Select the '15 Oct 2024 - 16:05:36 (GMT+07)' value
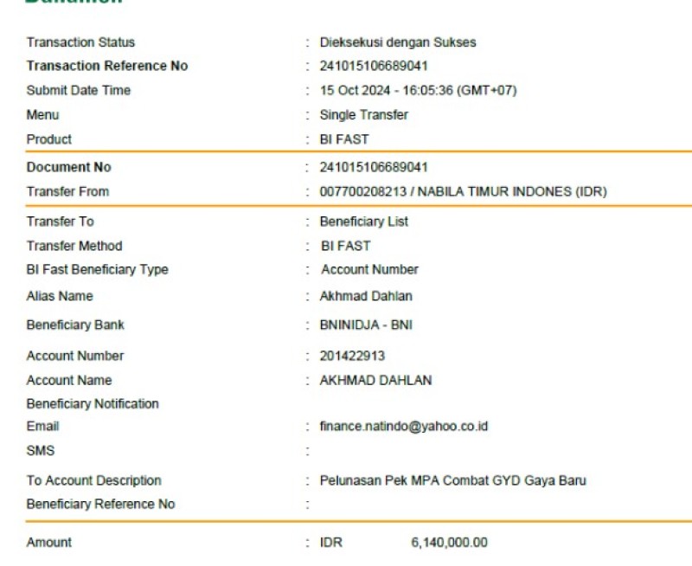Image resolution: width=692 pixels, height=566 pixels. (x=419, y=91)
